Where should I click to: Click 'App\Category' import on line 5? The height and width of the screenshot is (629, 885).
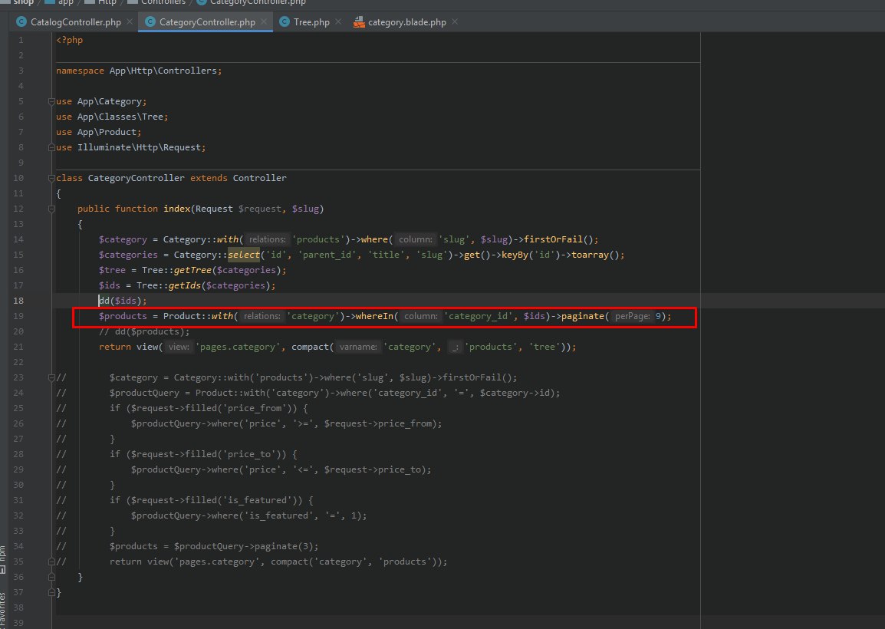pyautogui.click(x=110, y=101)
